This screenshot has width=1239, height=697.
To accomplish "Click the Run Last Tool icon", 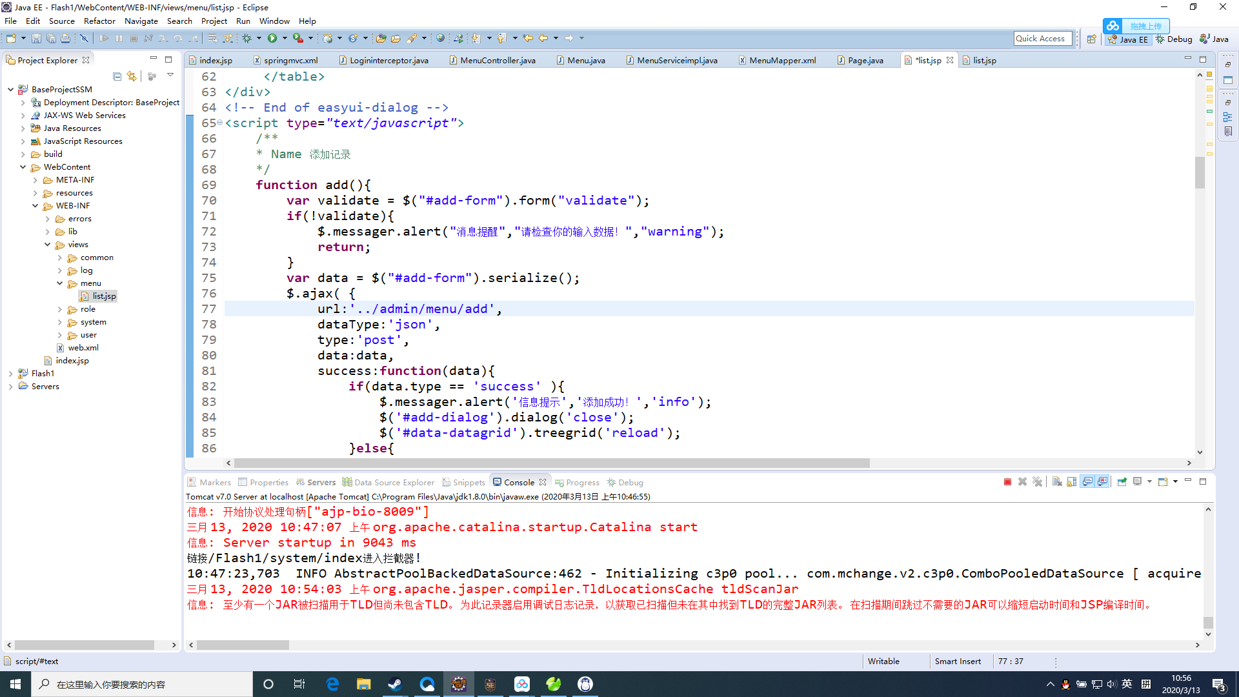I will 297,39.
